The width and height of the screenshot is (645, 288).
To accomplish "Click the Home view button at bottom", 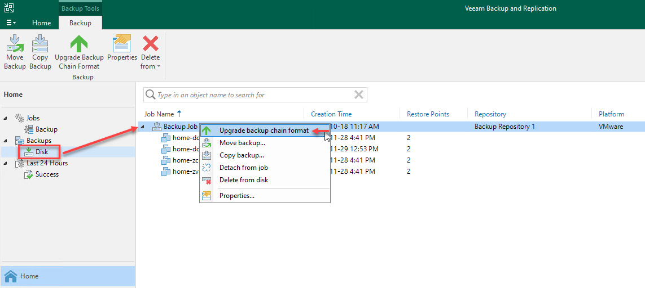I will (x=68, y=276).
